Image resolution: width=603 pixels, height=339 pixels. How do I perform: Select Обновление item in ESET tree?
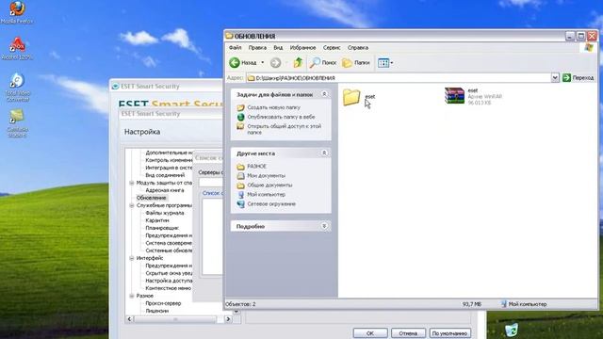pyautogui.click(x=151, y=198)
